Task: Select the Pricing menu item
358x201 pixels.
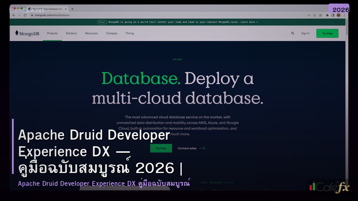Action: 130,33
